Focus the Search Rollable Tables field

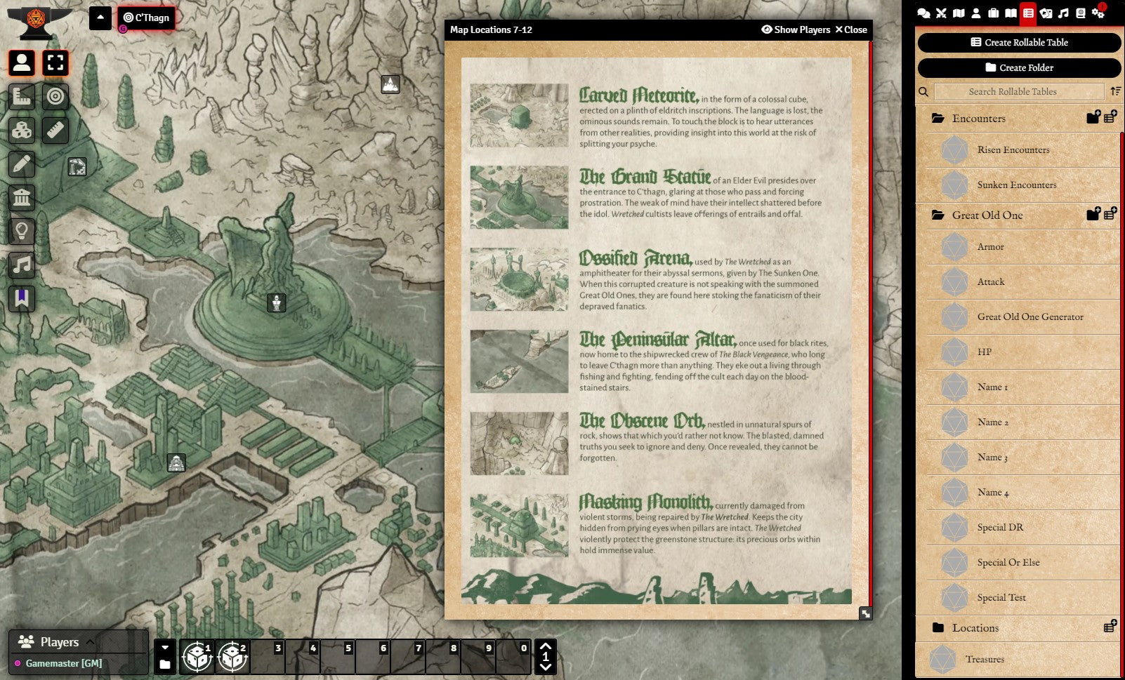1019,92
